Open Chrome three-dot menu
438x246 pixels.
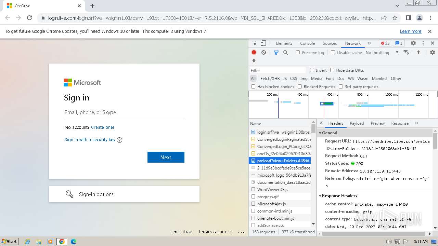(x=430, y=18)
